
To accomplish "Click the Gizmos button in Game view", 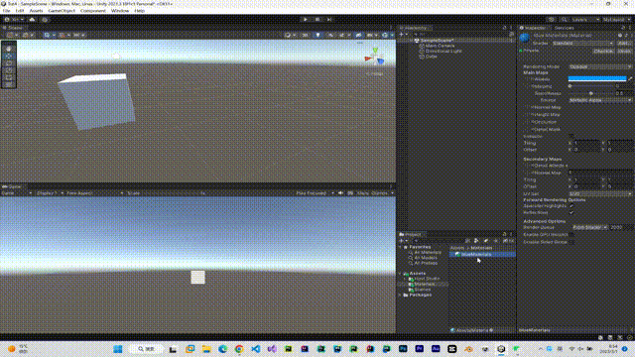I will (x=379, y=193).
